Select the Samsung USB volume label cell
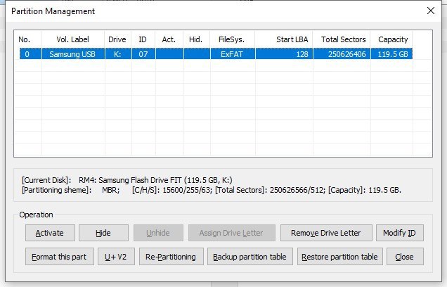 [x=72, y=54]
